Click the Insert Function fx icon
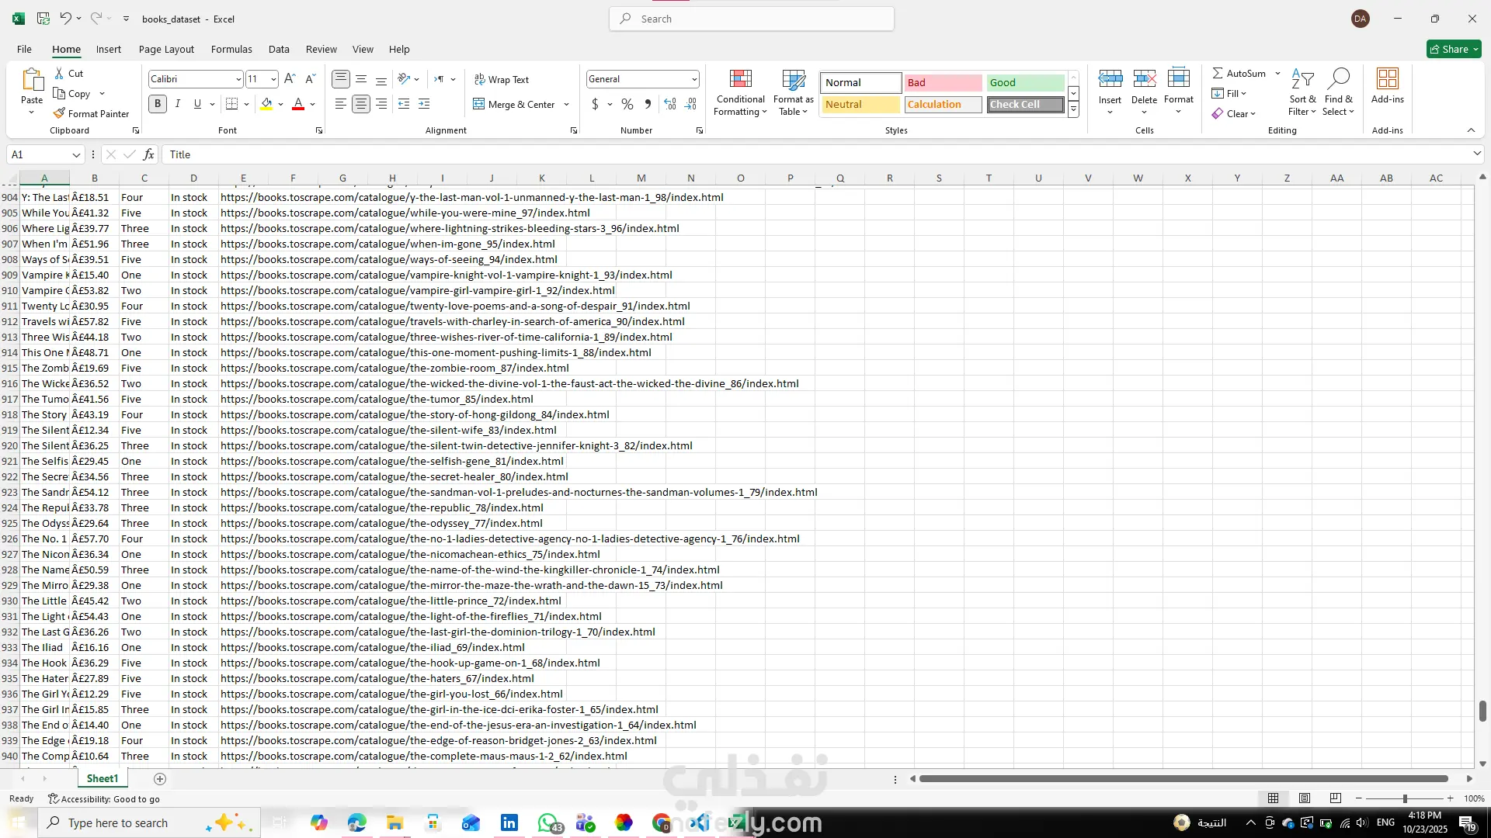 tap(148, 154)
